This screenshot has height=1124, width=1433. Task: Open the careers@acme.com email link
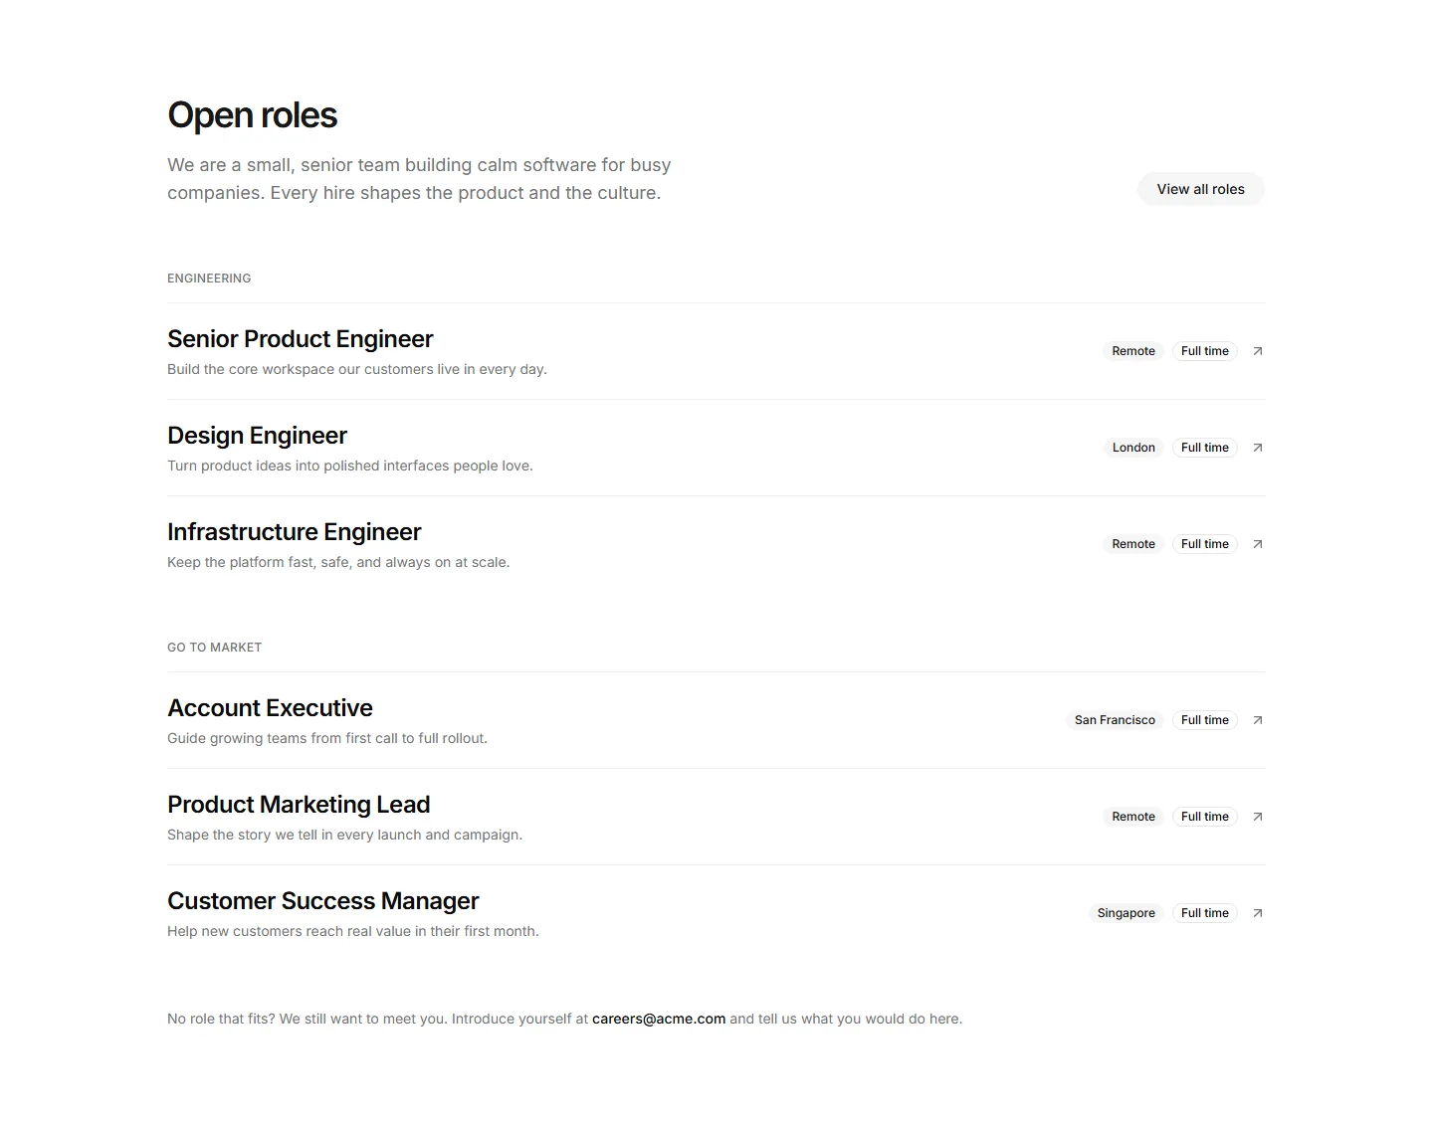tap(659, 1019)
